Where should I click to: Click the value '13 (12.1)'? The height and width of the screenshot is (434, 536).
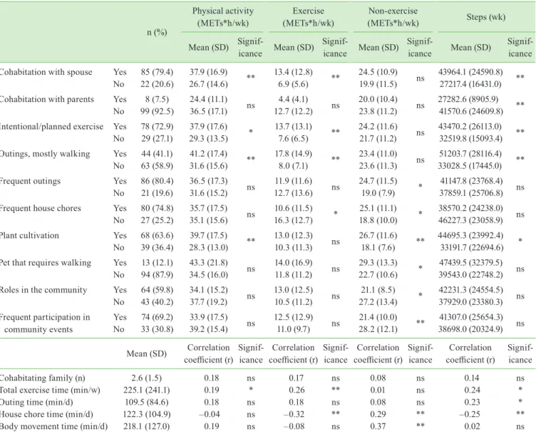click(157, 263)
